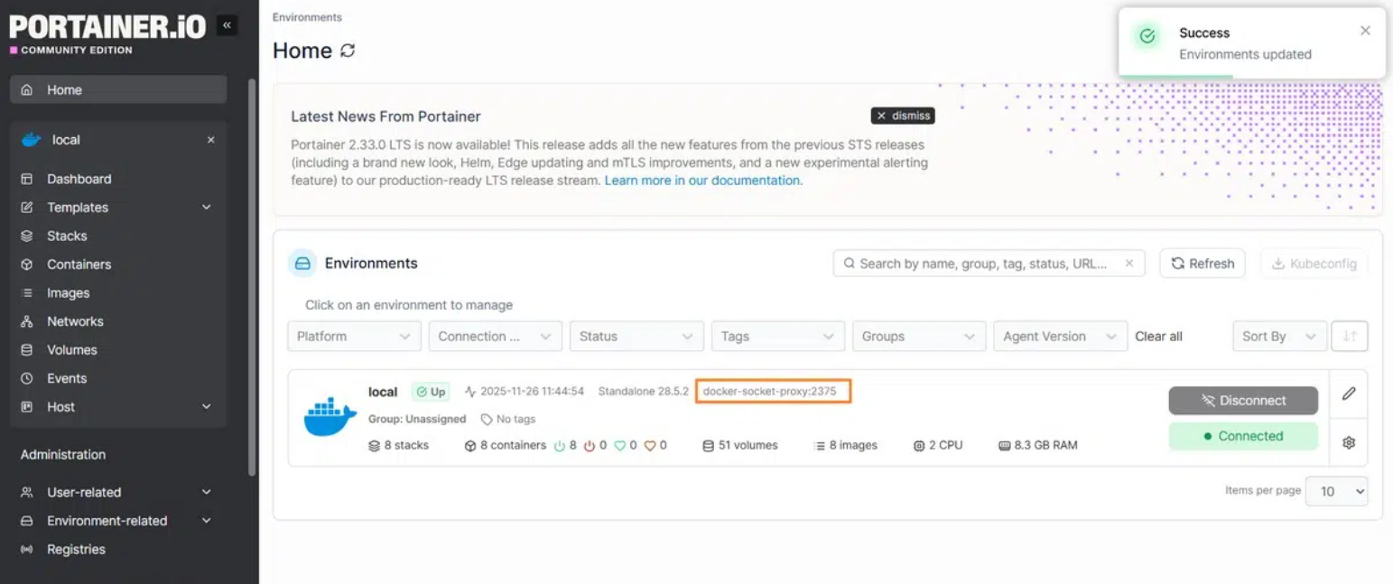Close the Success notification

point(1365,31)
